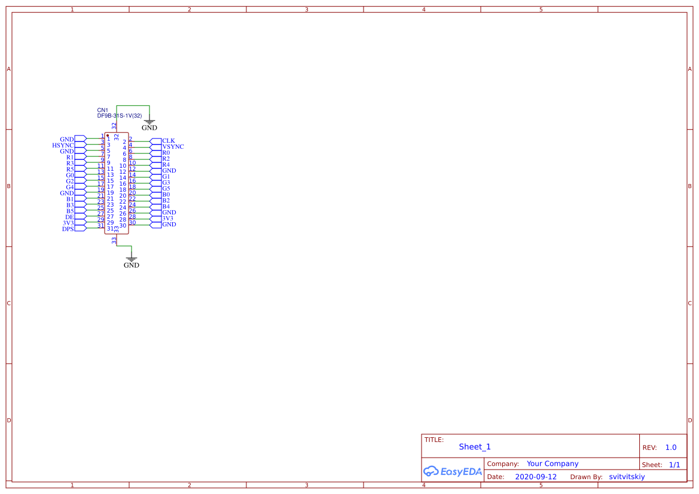Viewport: 699px width, 494px height.
Task: Select the GND symbol wired to pin 32
Action: (x=149, y=124)
